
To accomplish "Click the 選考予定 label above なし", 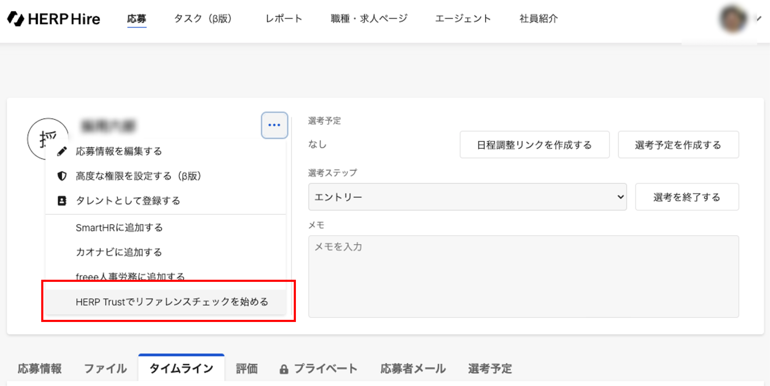I will [x=324, y=121].
